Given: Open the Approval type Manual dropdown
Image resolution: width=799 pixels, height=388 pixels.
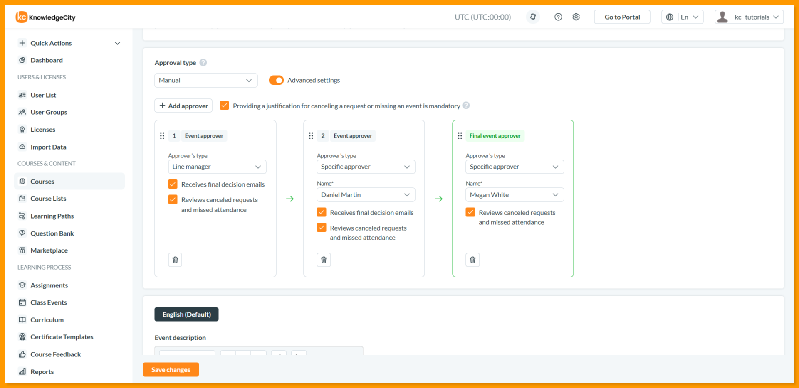Looking at the screenshot, I should [x=206, y=80].
